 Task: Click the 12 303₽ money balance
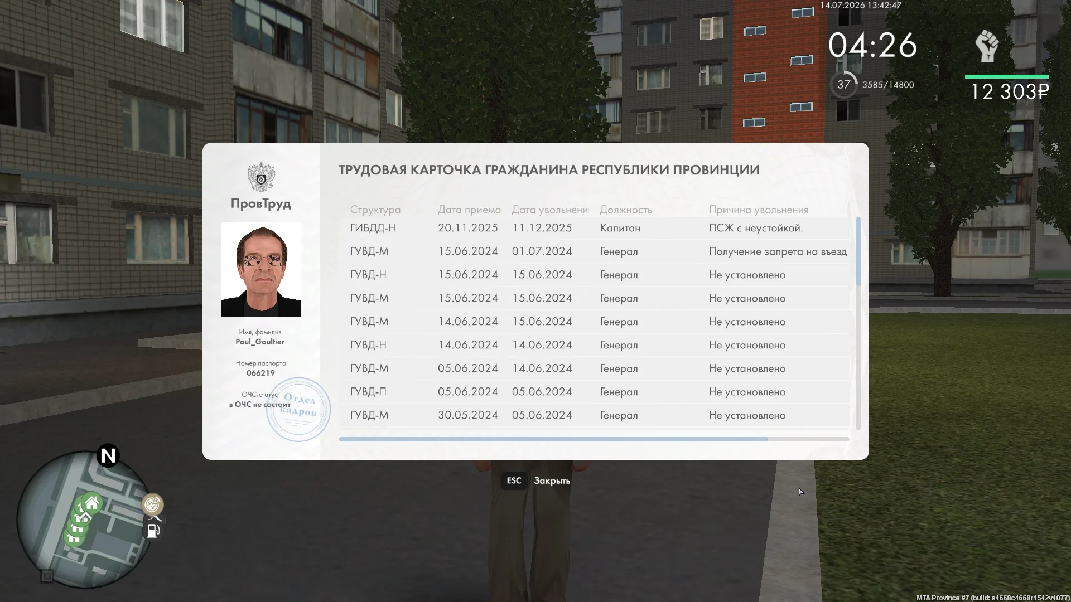click(1010, 92)
